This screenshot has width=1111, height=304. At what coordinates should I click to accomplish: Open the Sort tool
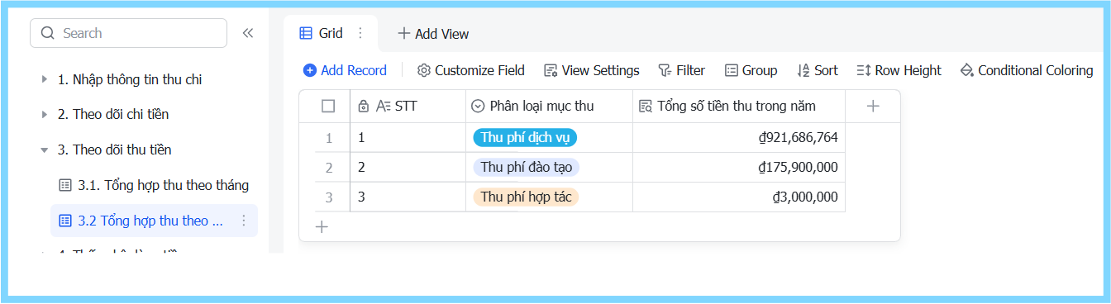click(817, 70)
